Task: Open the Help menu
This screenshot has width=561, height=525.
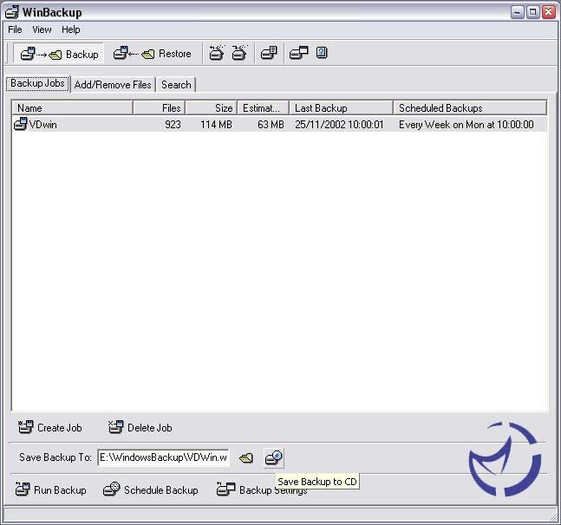Action: pyautogui.click(x=71, y=29)
